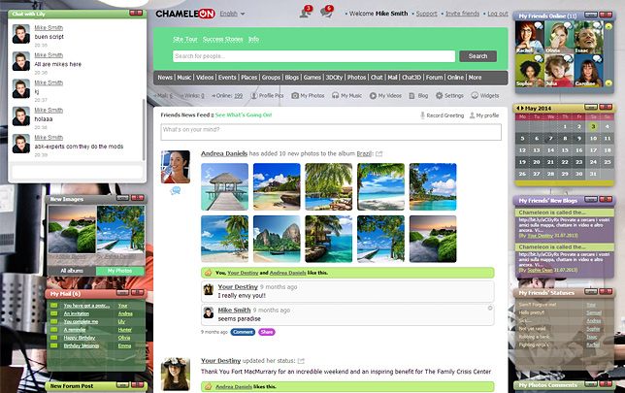This screenshot has width=625, height=393.
Task: Open Widgets icon in toolbar
Action: tap(475, 96)
